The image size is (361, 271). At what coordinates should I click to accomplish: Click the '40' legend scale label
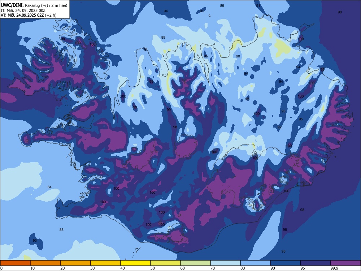pyautogui.click(x=122, y=268)
